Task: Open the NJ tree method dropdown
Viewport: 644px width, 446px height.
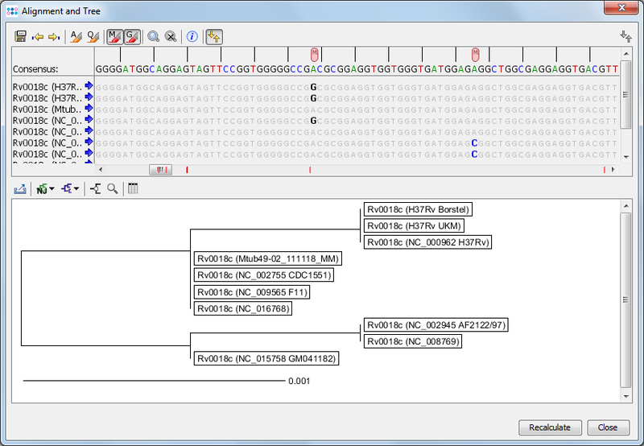Action: coord(45,188)
